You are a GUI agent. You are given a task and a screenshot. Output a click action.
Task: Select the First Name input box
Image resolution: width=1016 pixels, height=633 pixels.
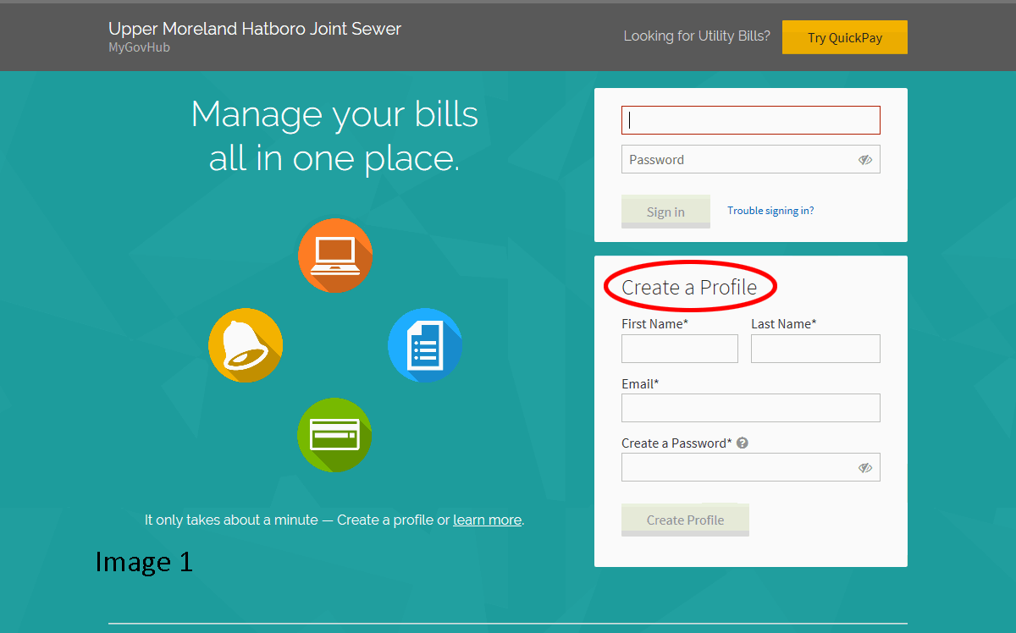(679, 349)
